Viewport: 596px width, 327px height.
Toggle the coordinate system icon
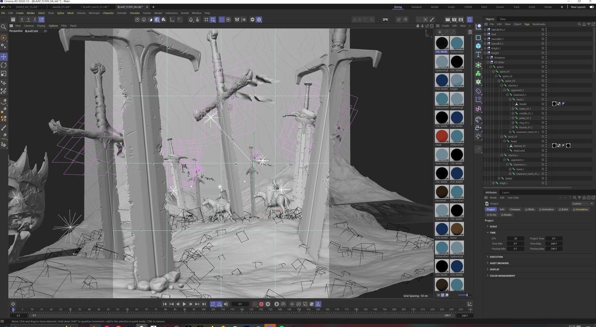(41, 19)
